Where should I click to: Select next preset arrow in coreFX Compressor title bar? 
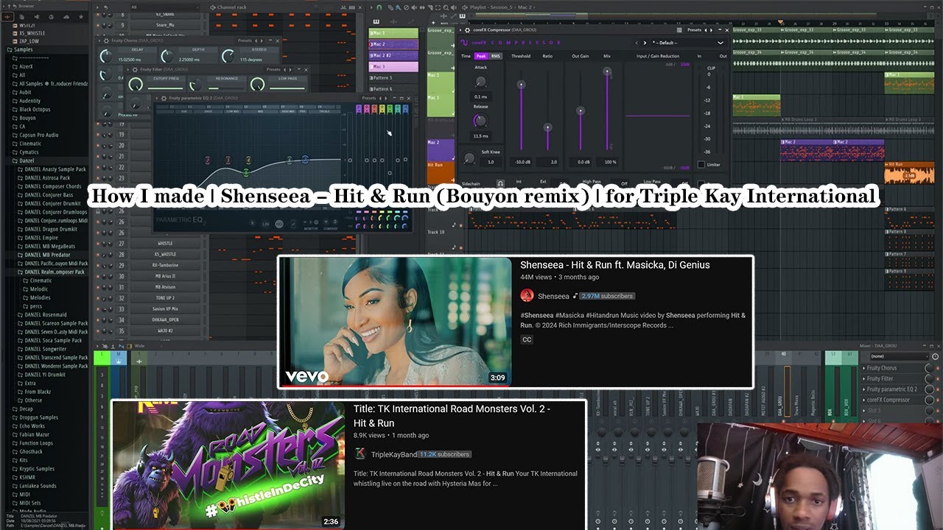point(712,30)
